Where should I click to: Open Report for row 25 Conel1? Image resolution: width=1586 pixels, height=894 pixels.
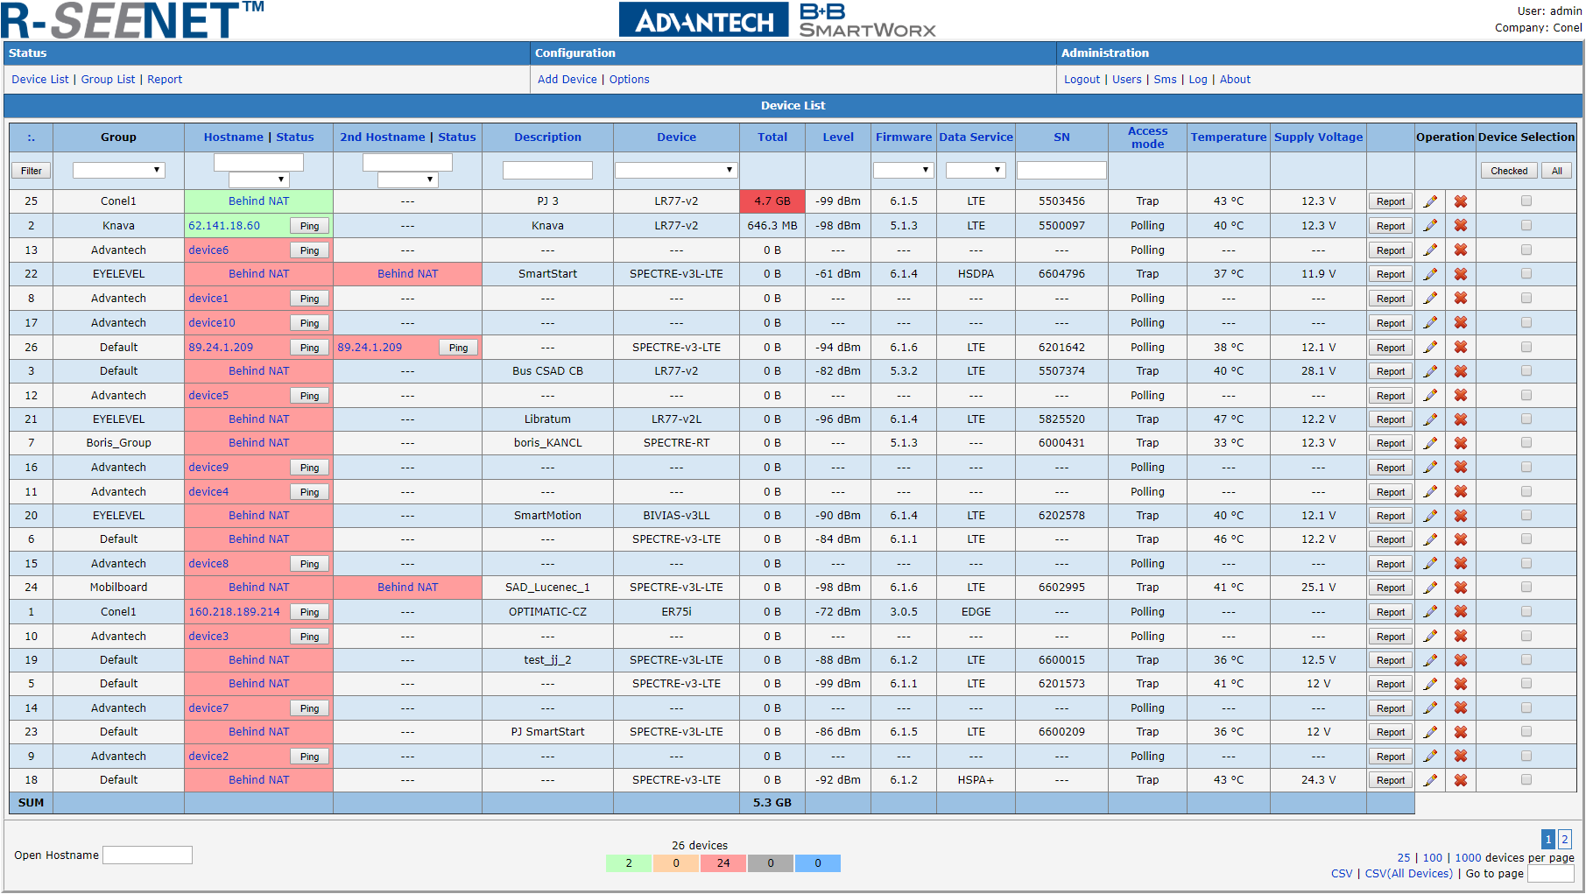(x=1391, y=201)
